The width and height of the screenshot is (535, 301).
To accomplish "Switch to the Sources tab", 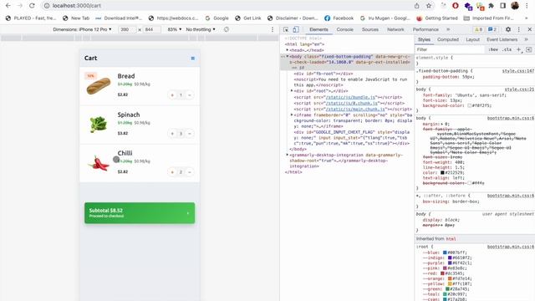I will pos(370,30).
